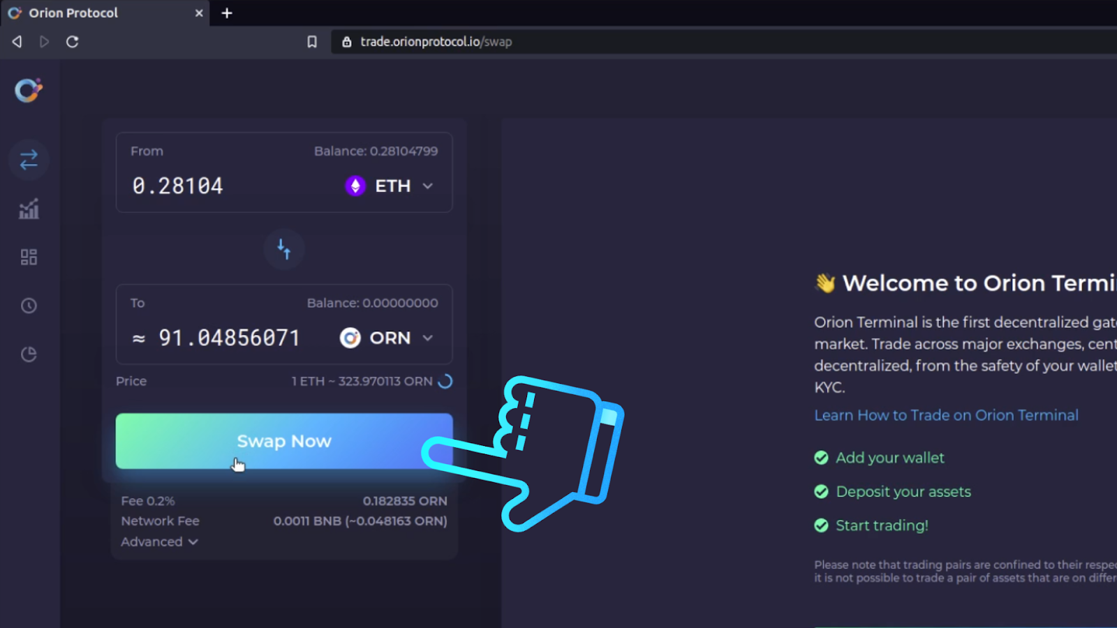Go back in browser
The width and height of the screenshot is (1117, 628).
pyautogui.click(x=17, y=42)
